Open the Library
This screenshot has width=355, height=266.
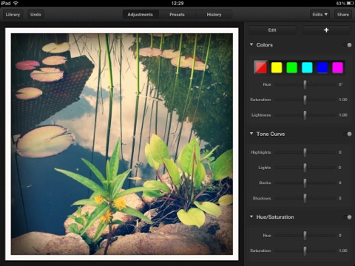pyautogui.click(x=13, y=15)
